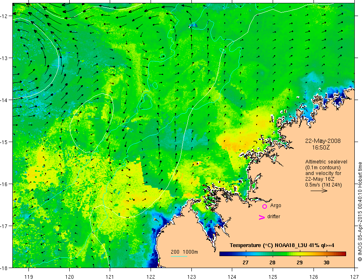The image size is (363, 280).
Task: Click the Temperature (°C) NOAA18_L3U title
Action: tap(282, 245)
